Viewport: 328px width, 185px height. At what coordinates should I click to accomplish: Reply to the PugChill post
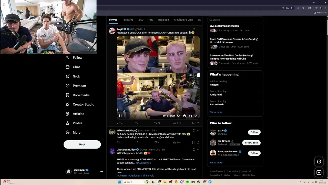tap(119, 123)
